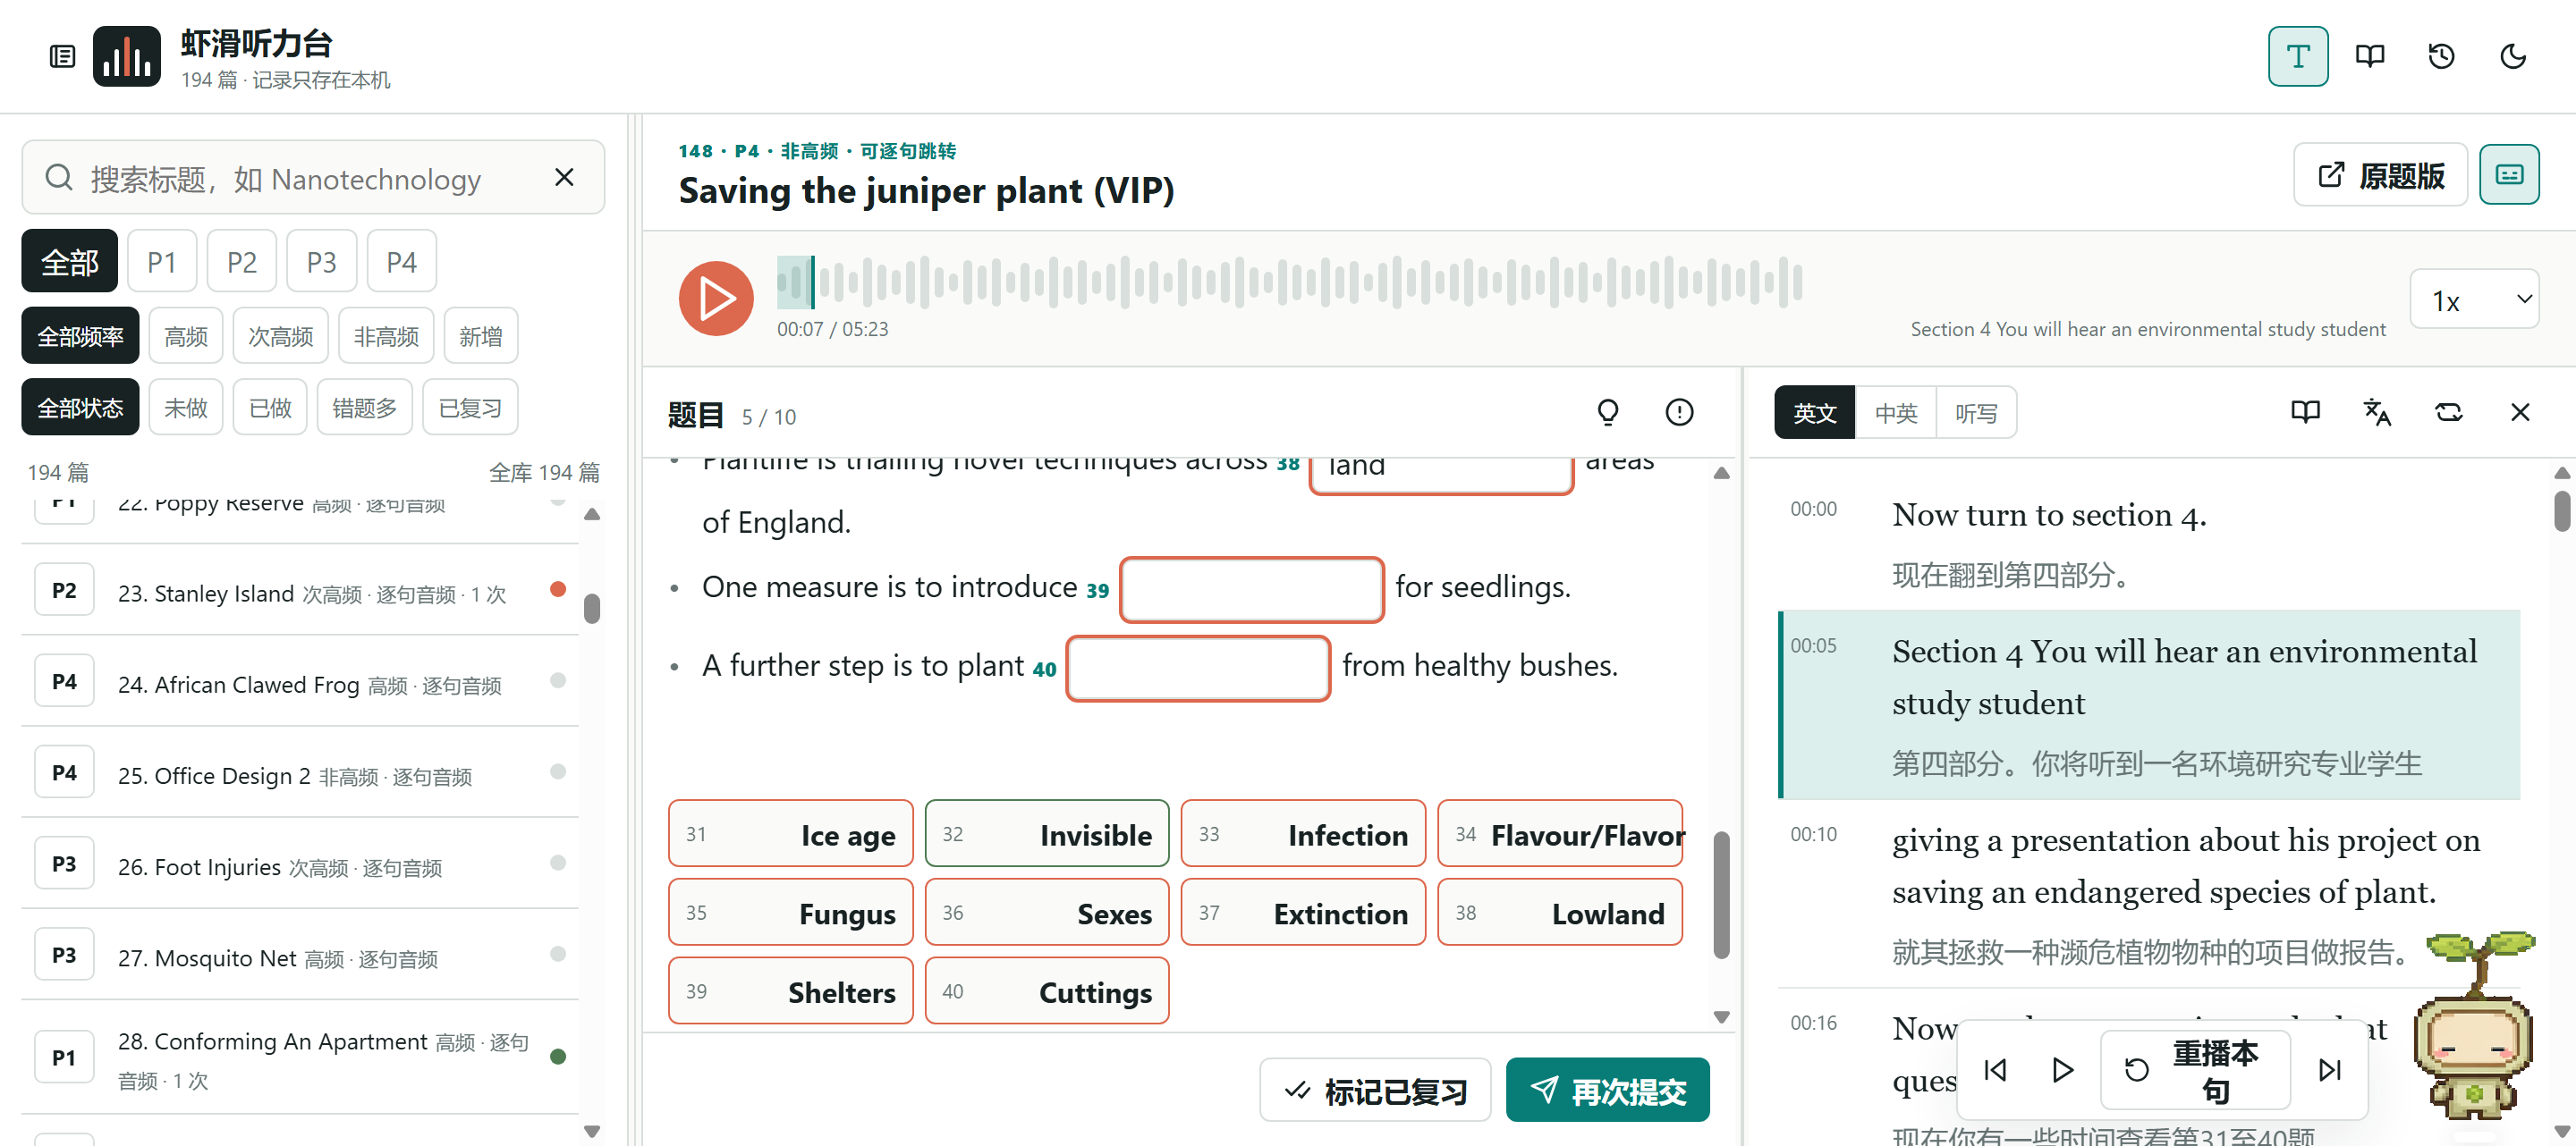Select answer card 38 Lowland
Image resolution: width=2576 pixels, height=1146 pixels.
coord(1560,912)
